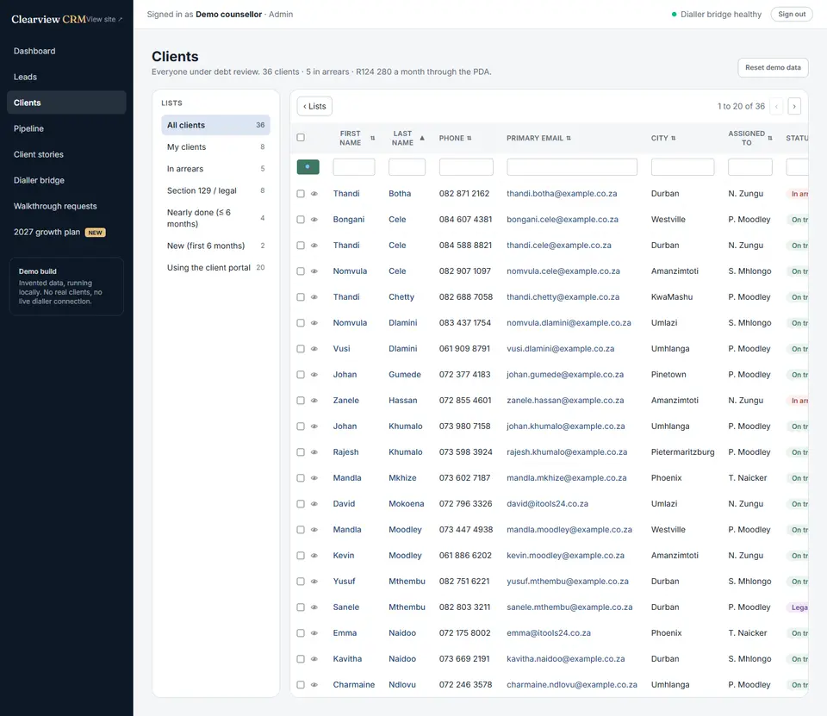Click eye icon in Kavitha Naidoo row
The image size is (827, 716).
coord(314,659)
